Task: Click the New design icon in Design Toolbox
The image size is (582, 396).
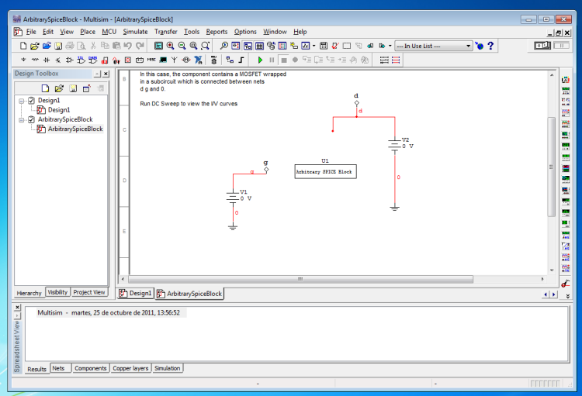Action: coord(46,88)
